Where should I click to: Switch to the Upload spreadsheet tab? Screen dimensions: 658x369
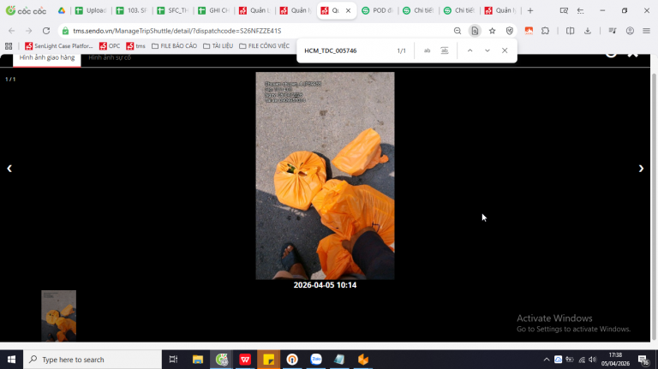point(91,10)
